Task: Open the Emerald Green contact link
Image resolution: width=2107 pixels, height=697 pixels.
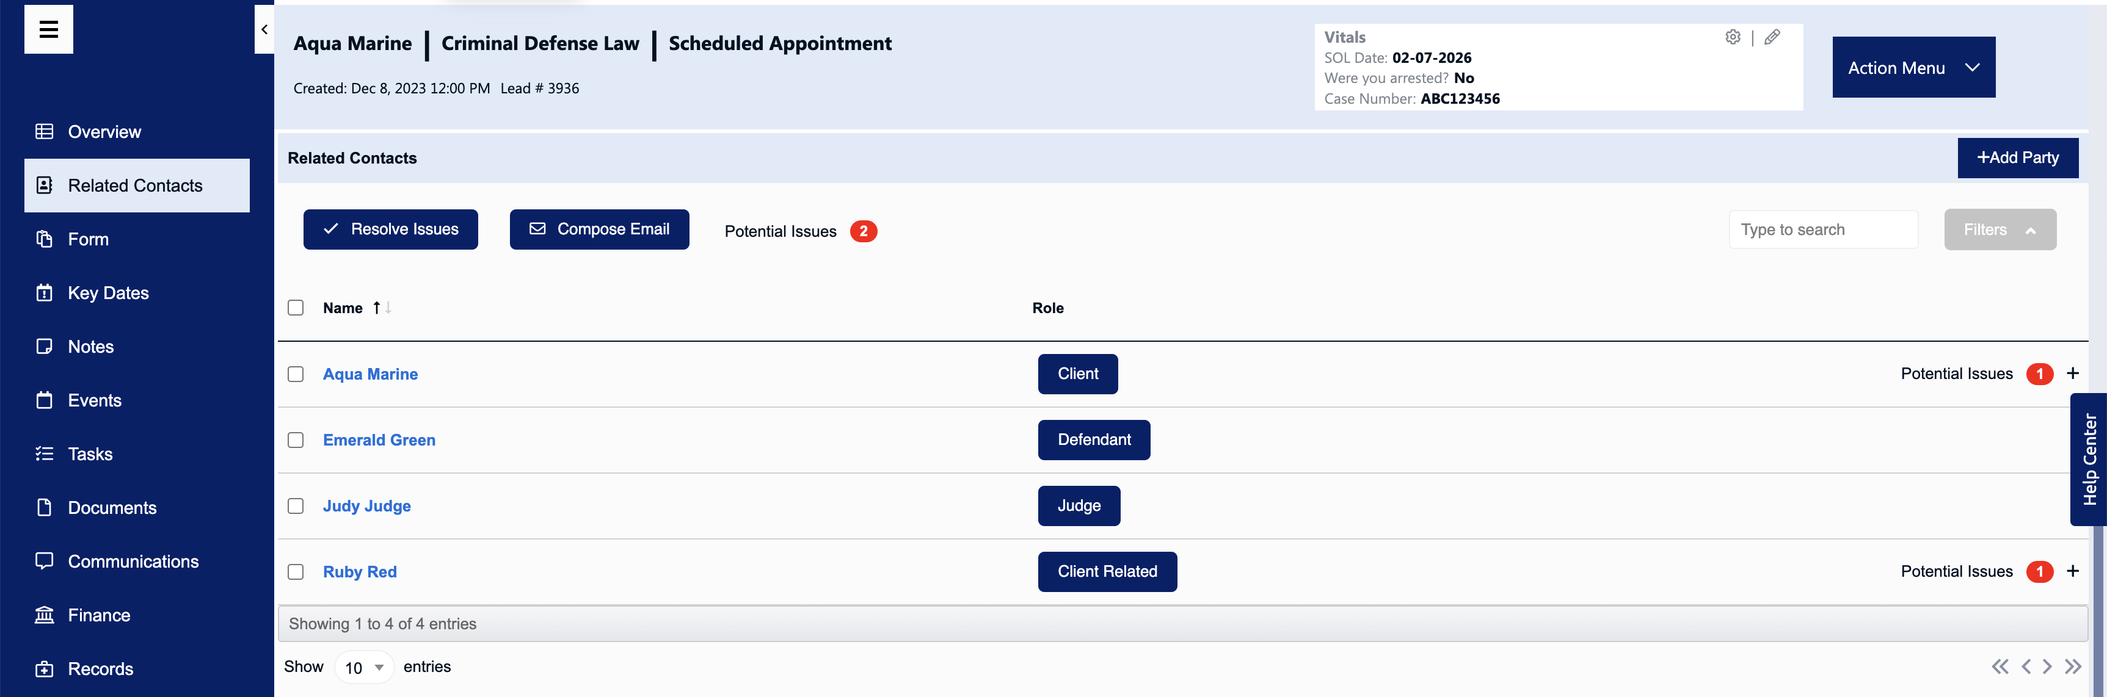Action: click(379, 439)
